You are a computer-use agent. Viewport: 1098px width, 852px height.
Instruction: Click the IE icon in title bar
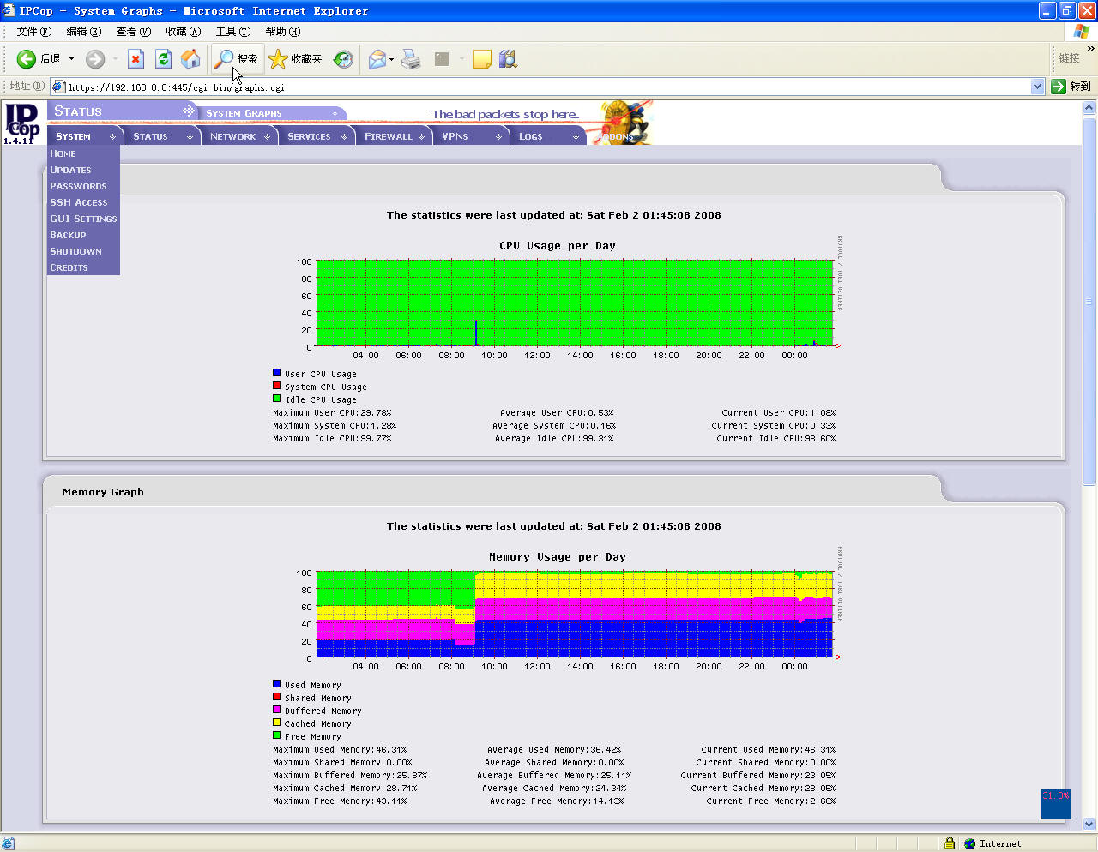pos(9,10)
